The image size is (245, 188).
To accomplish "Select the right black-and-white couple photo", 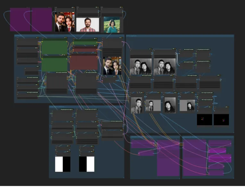I will click(x=165, y=66).
